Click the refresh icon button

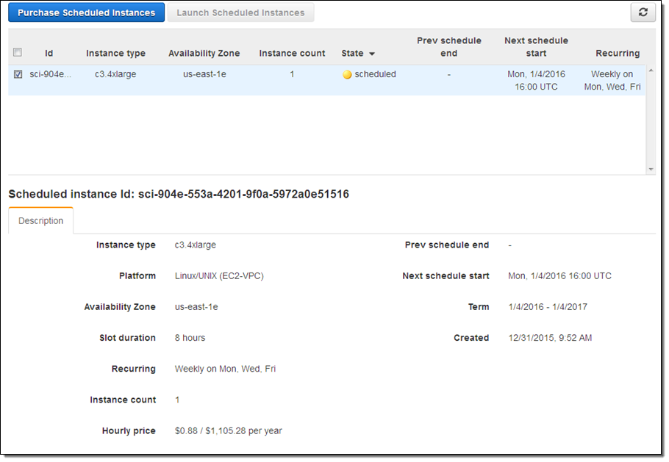[x=643, y=12]
